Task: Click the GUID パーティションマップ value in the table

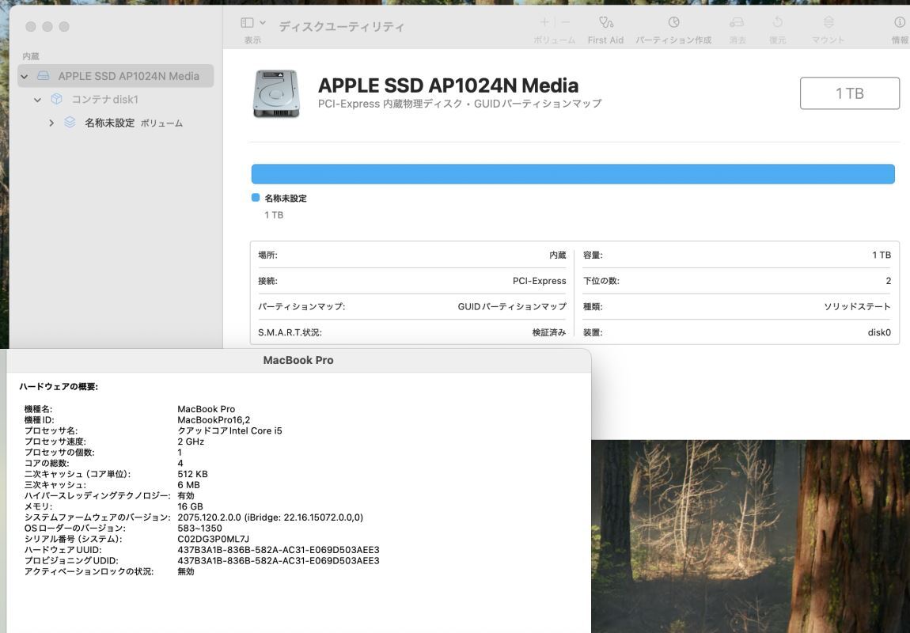Action: tap(512, 306)
